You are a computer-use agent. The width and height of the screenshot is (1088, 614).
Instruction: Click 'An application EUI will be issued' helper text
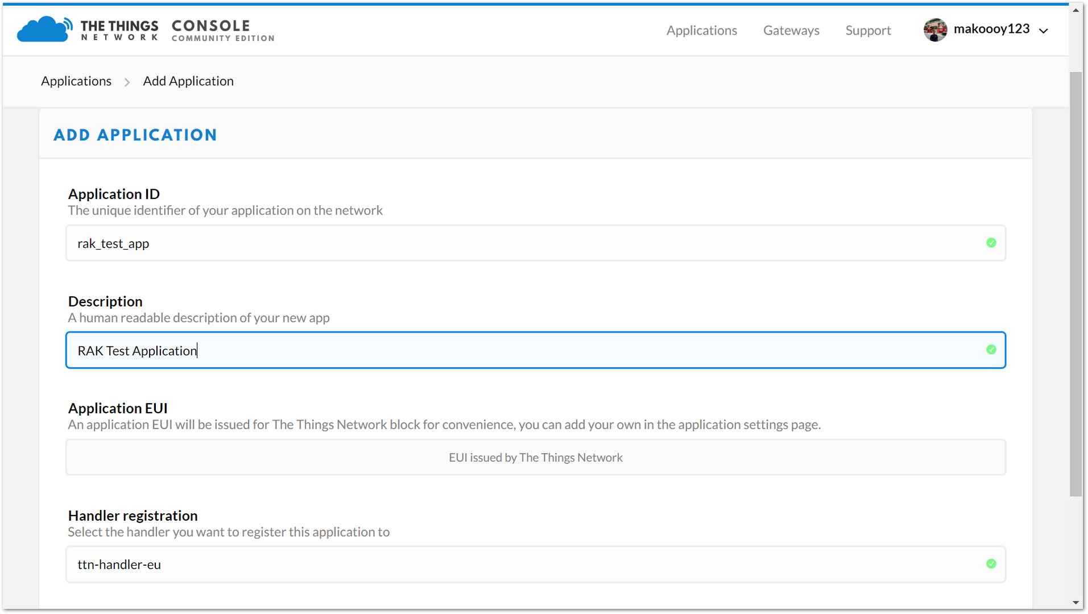(444, 425)
